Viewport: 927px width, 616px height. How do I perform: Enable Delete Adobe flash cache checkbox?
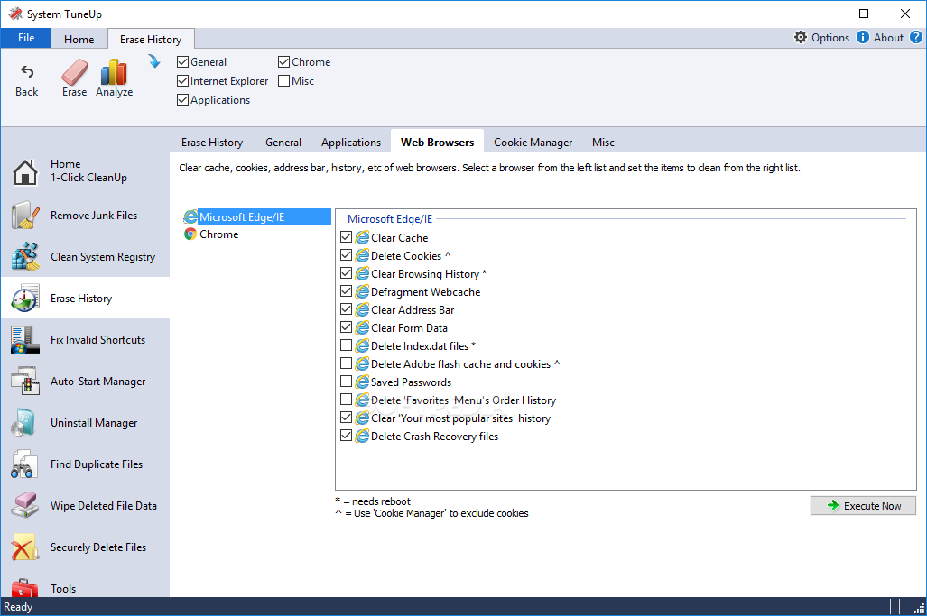tap(347, 363)
